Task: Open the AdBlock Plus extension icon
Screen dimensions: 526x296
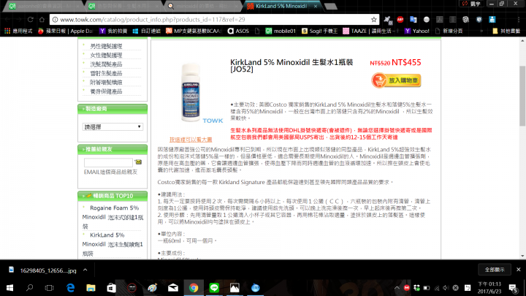Action: 400,20
